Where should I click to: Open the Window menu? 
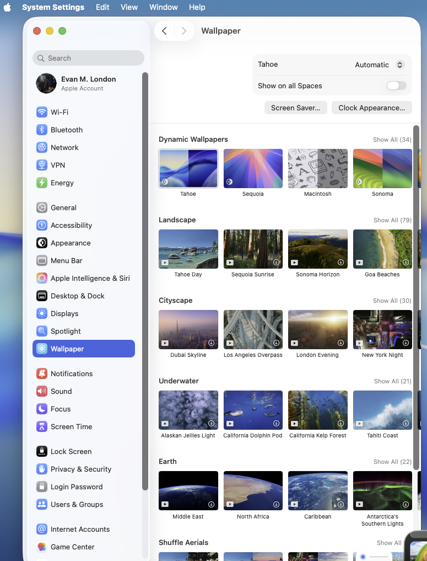[163, 7]
